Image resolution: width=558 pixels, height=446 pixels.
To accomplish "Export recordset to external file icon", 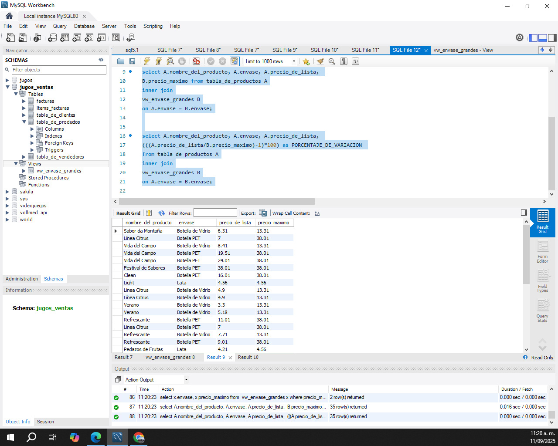I will point(263,213).
